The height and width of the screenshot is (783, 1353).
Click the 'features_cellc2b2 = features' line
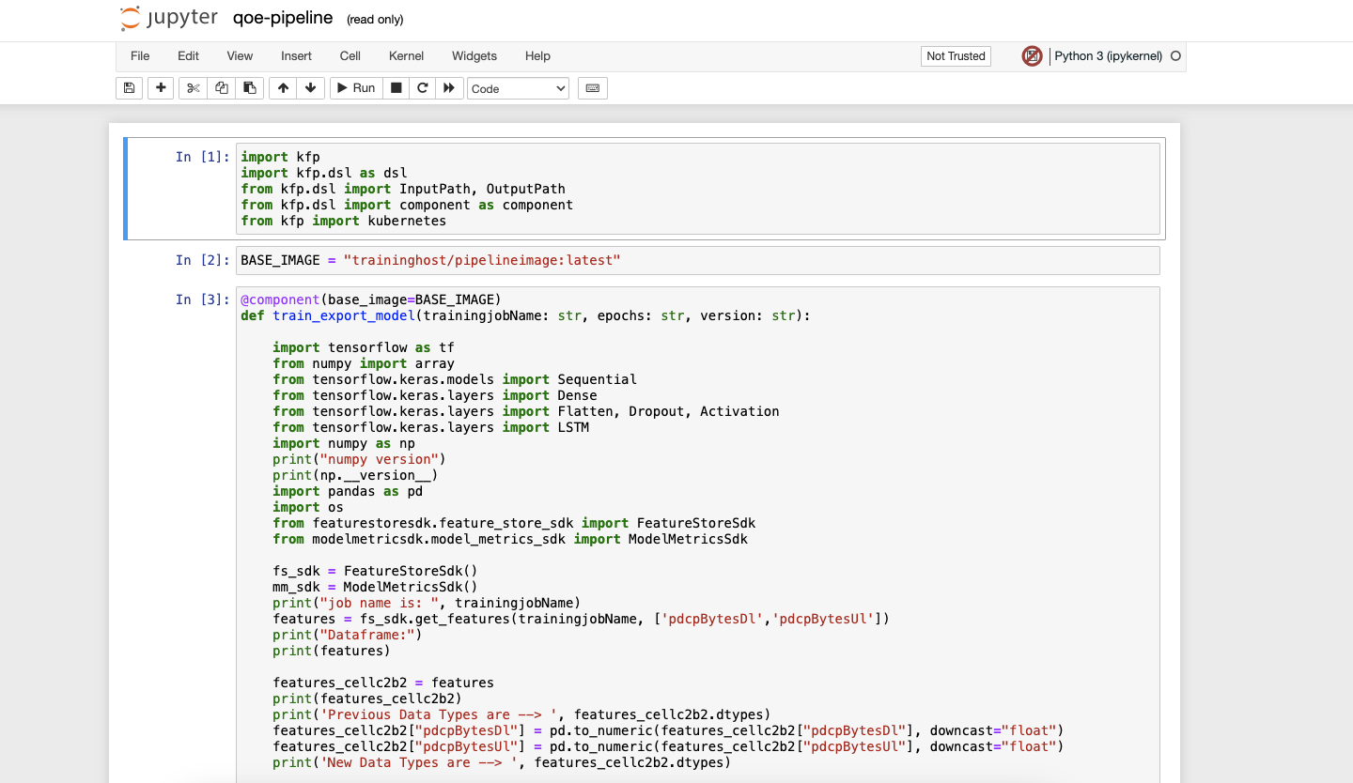383,683
